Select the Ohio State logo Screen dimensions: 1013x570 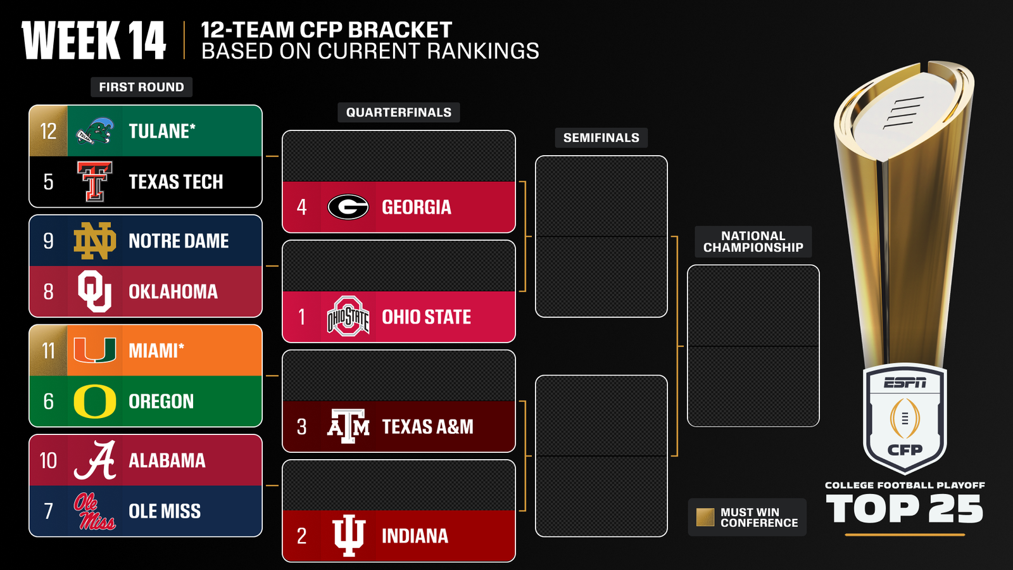pos(348,317)
